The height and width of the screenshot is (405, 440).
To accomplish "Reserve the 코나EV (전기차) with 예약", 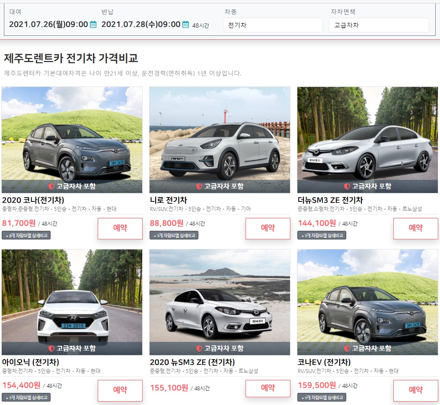I will [416, 390].
